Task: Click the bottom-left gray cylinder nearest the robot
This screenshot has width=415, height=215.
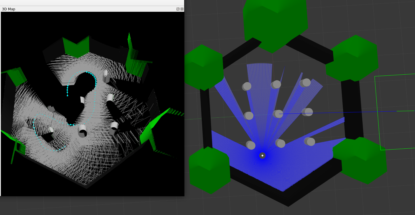Action: click(251, 145)
